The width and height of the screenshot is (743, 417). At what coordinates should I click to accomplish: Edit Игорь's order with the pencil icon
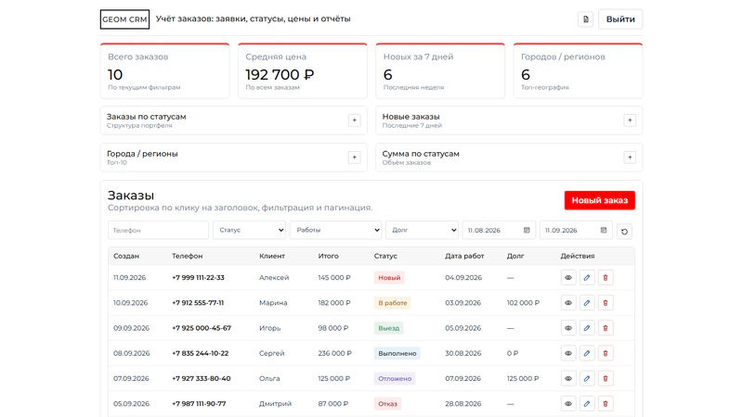(587, 328)
